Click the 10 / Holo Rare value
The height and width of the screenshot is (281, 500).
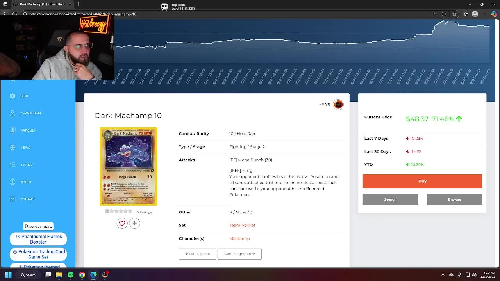243,133
